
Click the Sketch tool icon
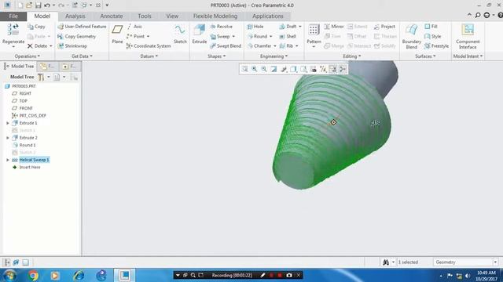coord(180,30)
